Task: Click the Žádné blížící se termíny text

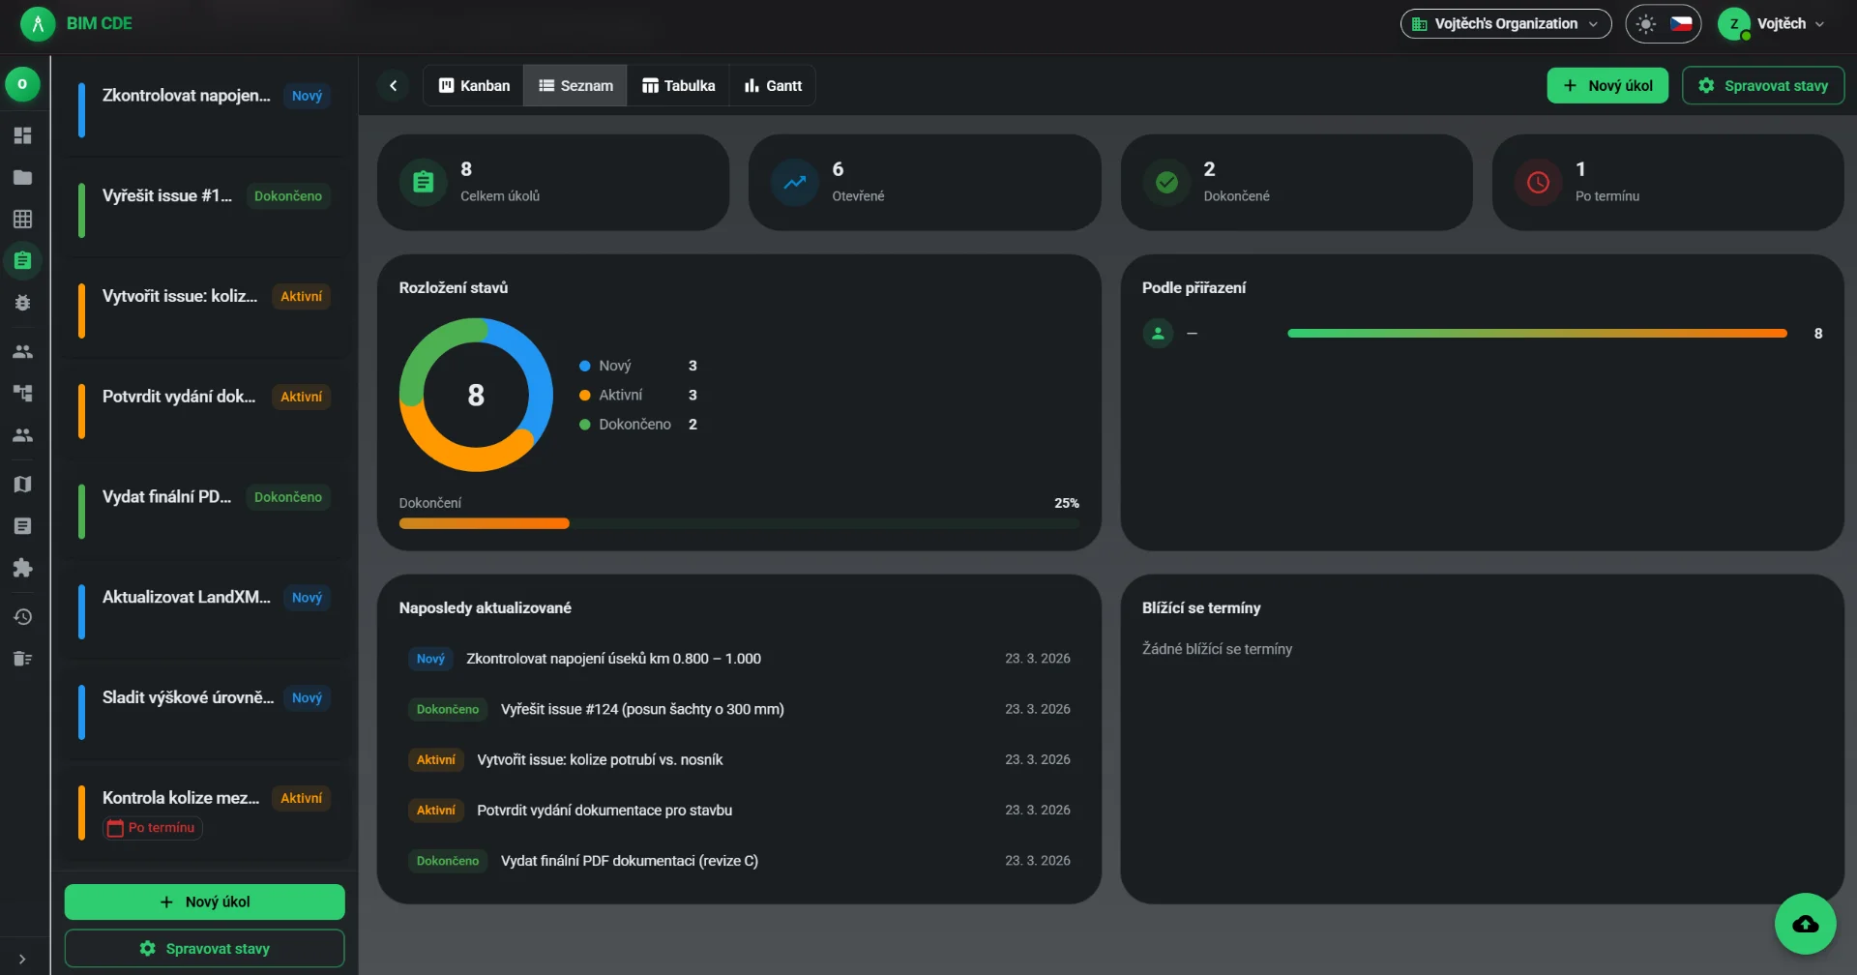Action: tap(1217, 649)
